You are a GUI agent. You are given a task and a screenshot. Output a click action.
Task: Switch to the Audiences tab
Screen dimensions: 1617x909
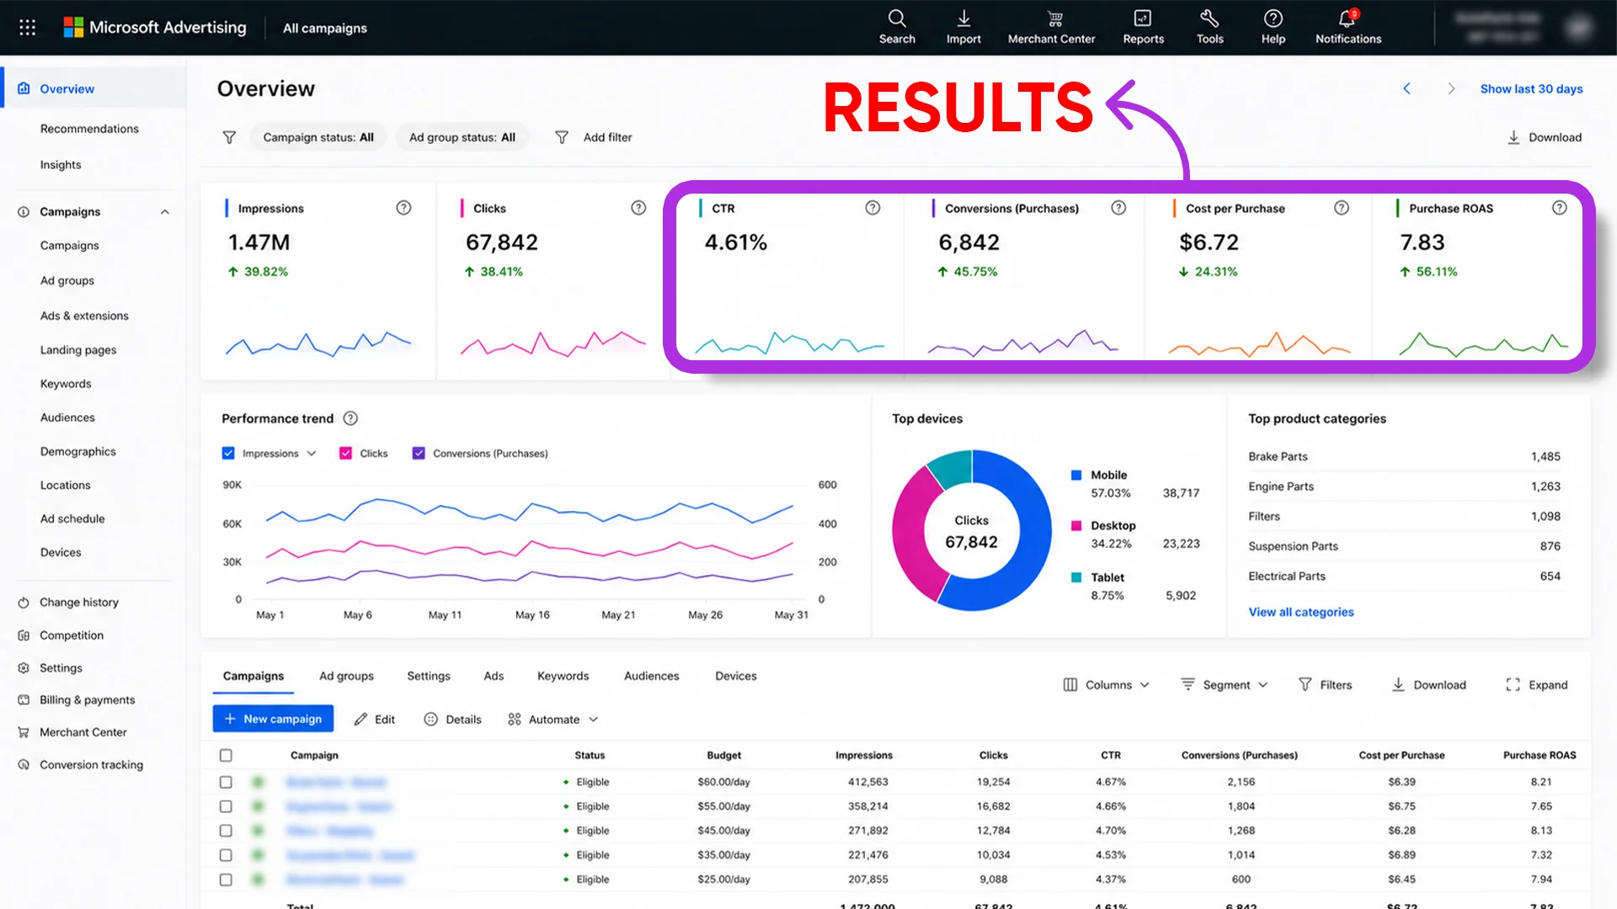651,676
